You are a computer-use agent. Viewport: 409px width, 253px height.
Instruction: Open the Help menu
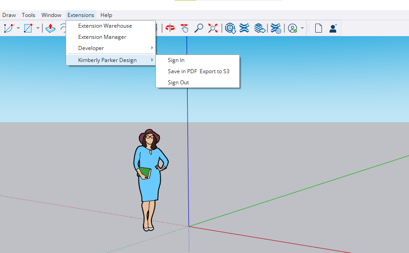click(x=106, y=15)
